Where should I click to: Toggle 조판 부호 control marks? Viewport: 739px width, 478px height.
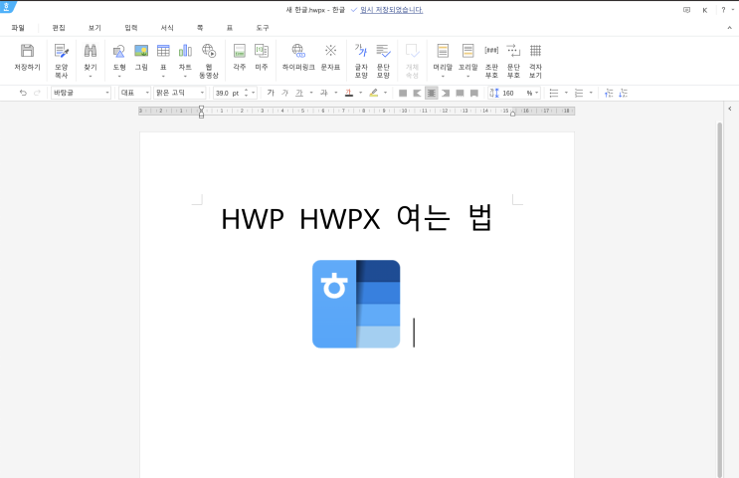[491, 61]
